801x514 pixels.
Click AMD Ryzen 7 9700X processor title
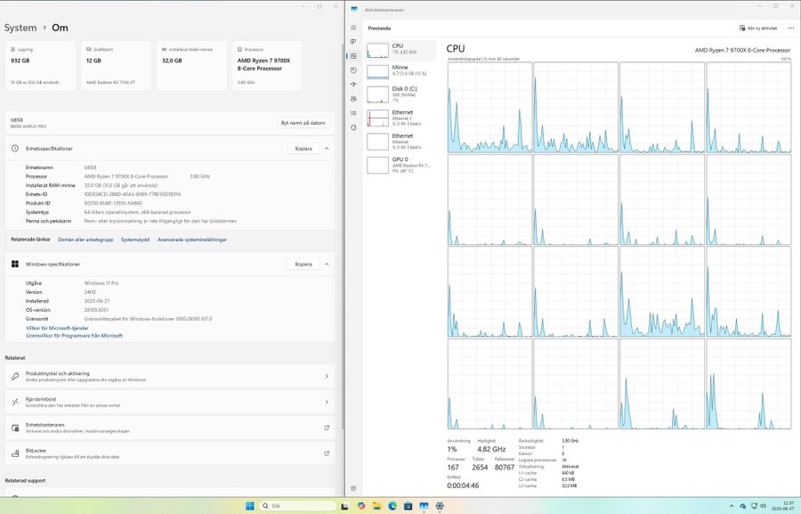[742, 50]
